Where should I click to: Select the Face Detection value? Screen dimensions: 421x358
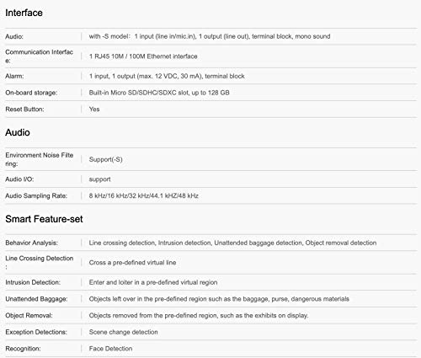point(110,349)
